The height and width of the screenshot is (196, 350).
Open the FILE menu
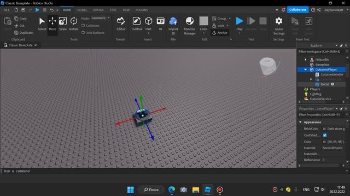coord(7,10)
